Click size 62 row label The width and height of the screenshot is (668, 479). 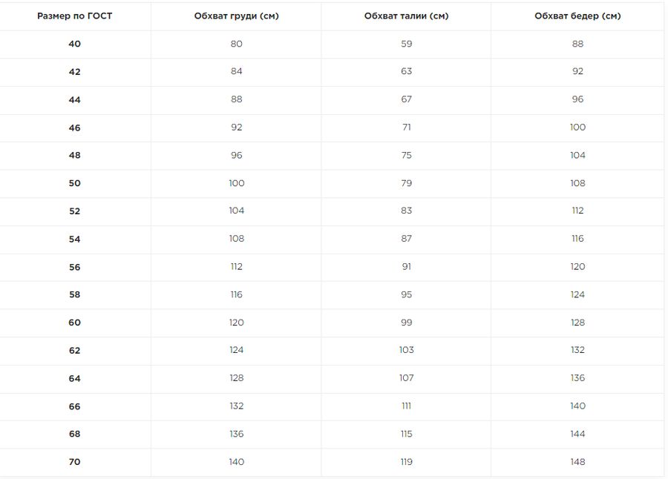[74, 351]
